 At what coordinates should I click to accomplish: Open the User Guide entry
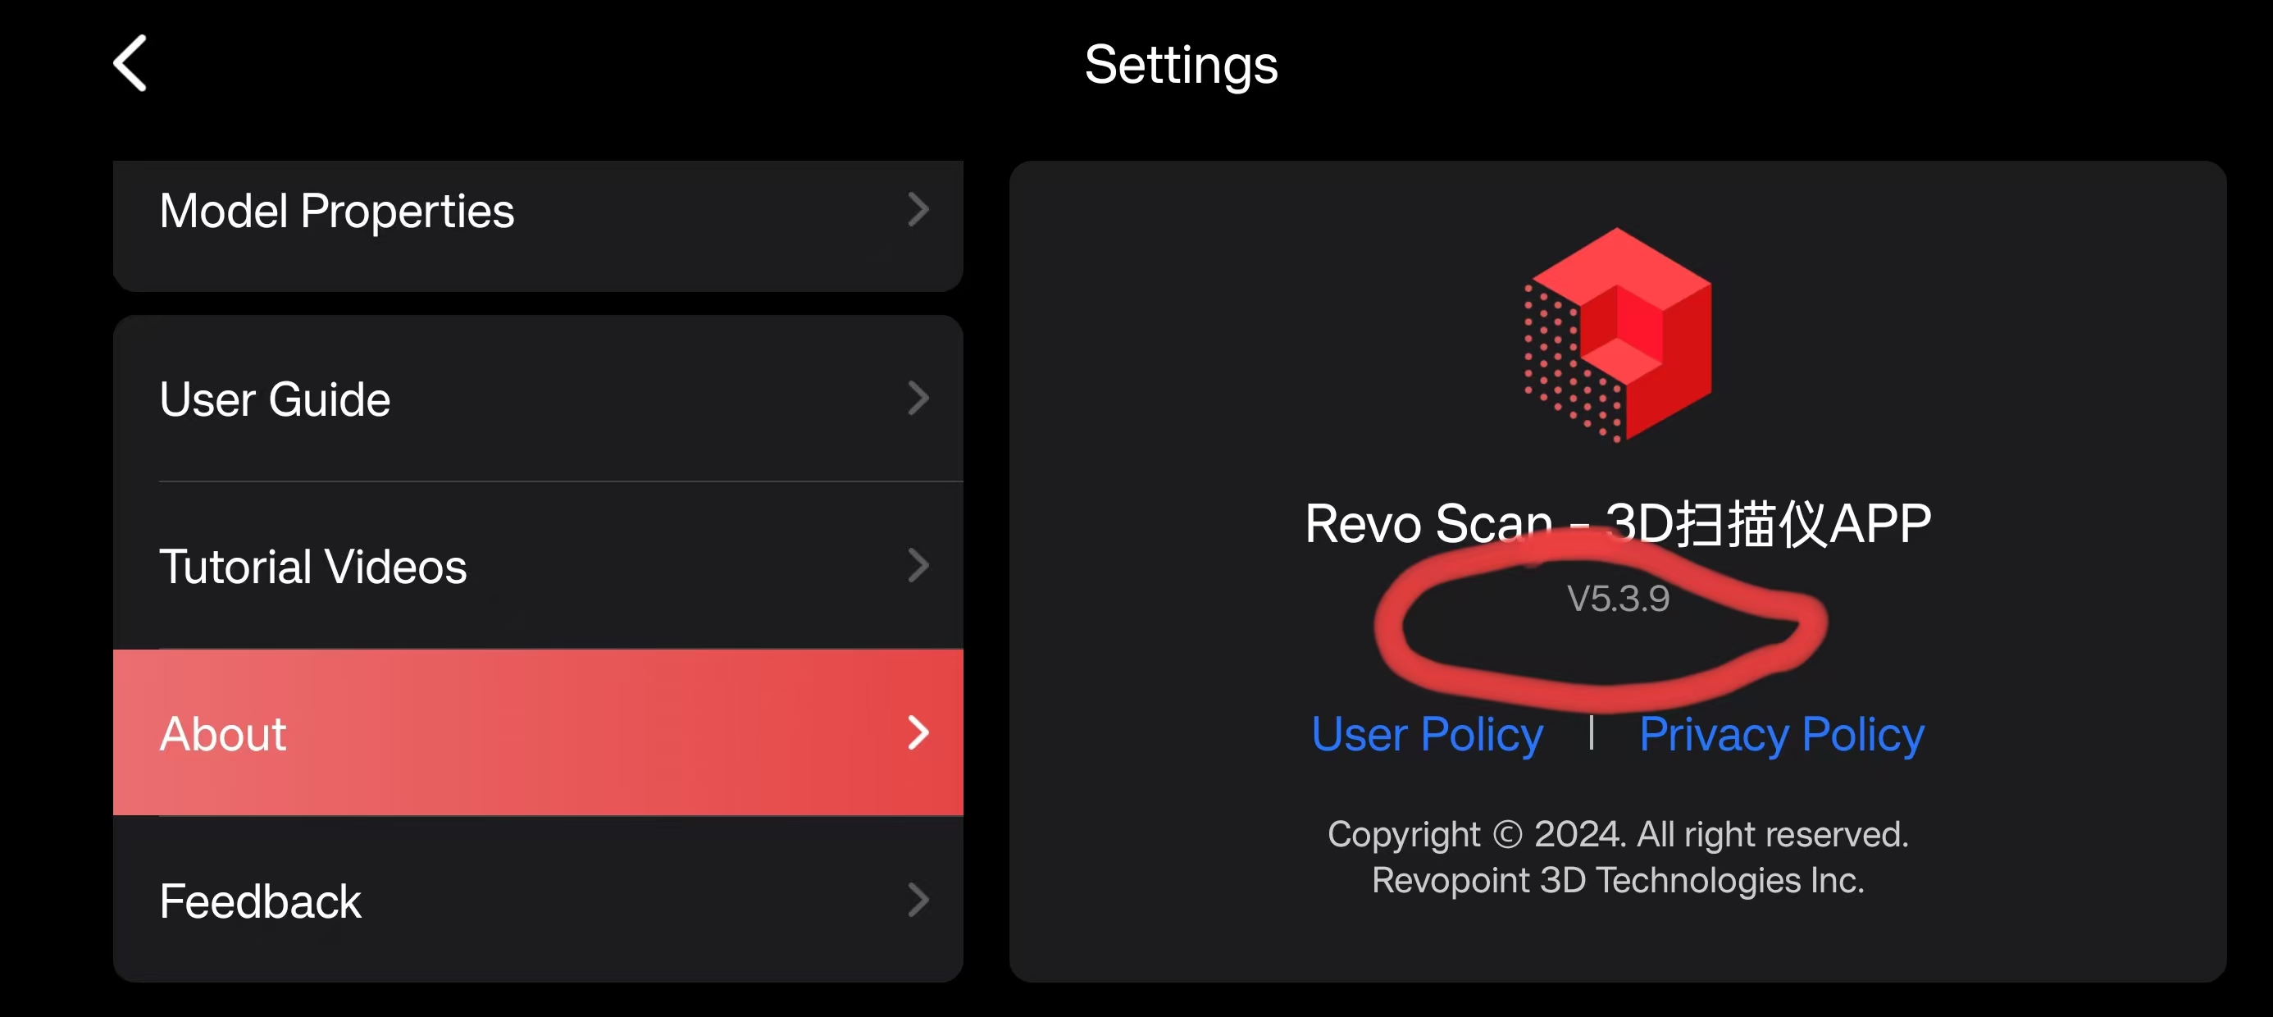pyautogui.click(x=276, y=400)
